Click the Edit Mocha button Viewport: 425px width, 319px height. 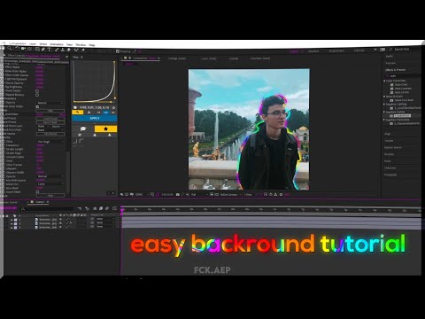pyautogui.click(x=50, y=134)
